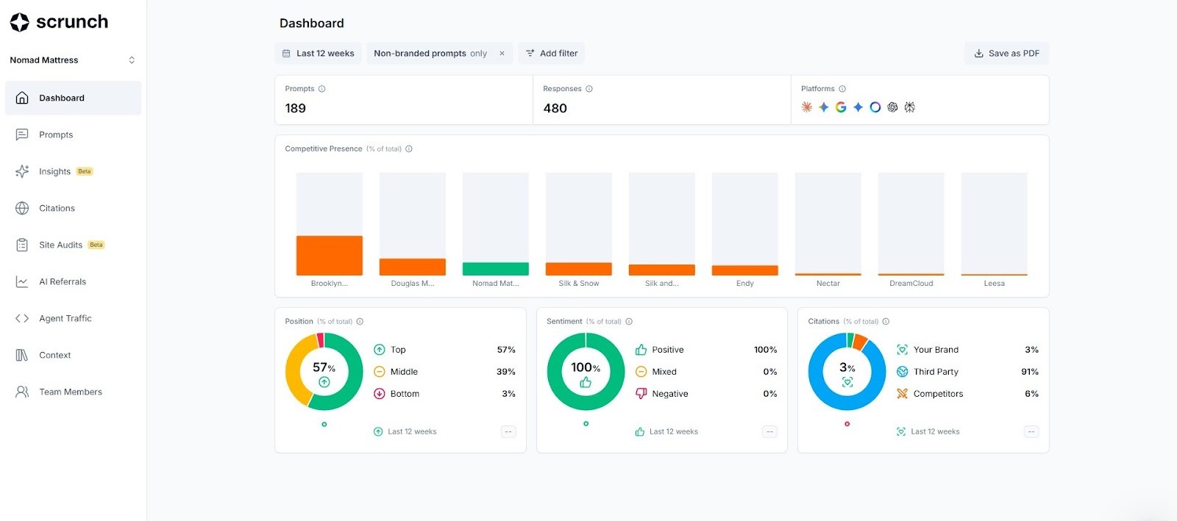Click the info icon next to Citations heading
The image size is (1177, 521).
[x=886, y=322]
